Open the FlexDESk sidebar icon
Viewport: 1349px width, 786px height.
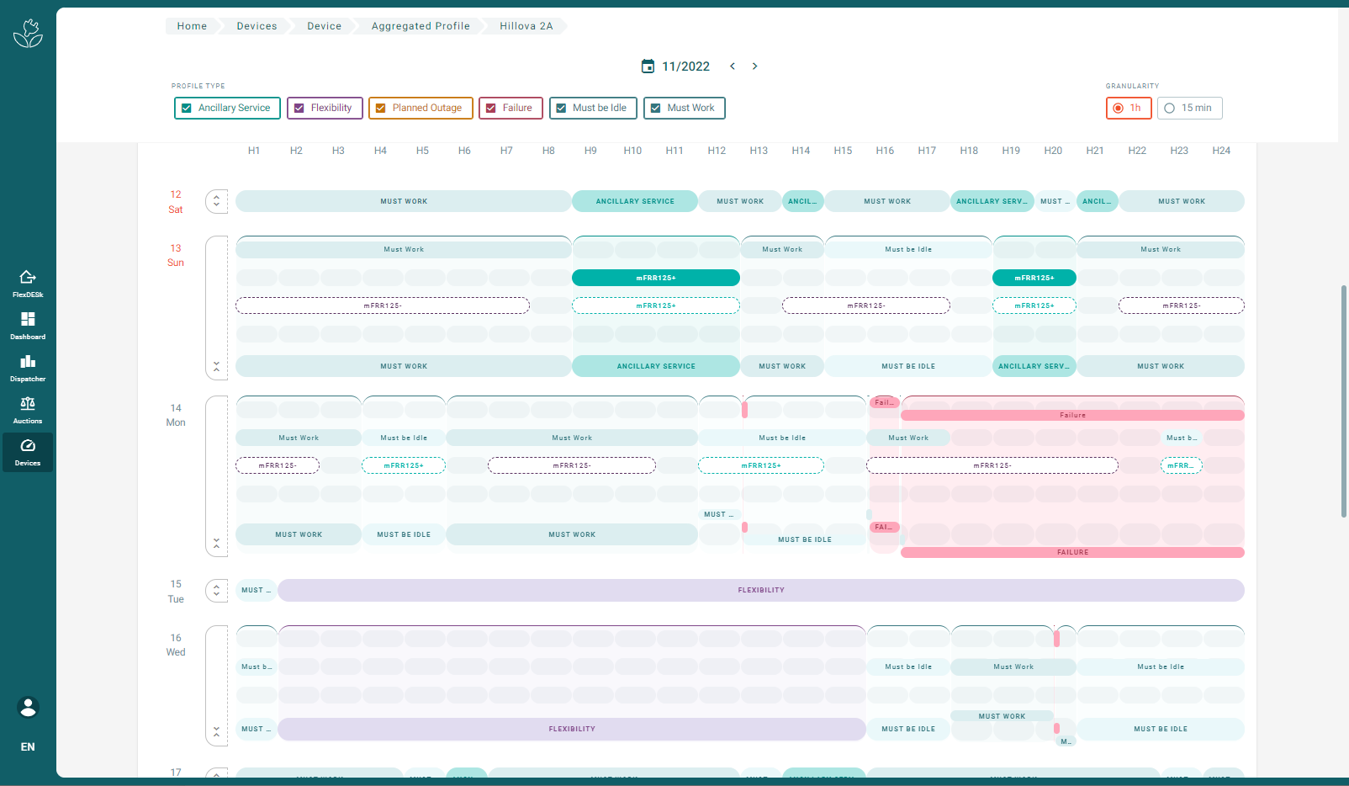click(28, 277)
